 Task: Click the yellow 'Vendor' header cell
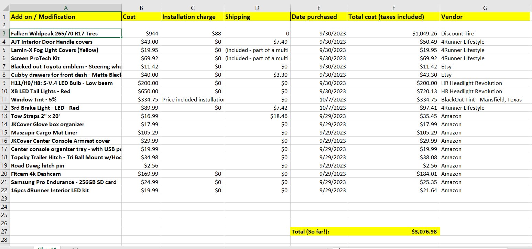click(485, 17)
